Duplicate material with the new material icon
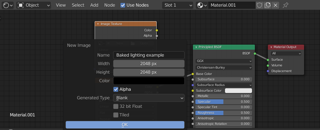320x130 pixels. (x=267, y=5)
